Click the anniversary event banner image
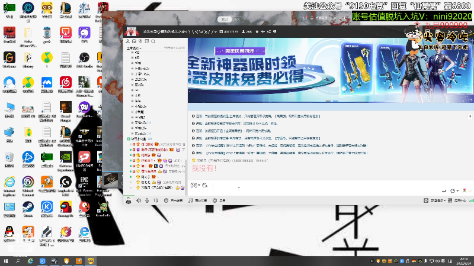This screenshot has height=266, width=474. 331,70
